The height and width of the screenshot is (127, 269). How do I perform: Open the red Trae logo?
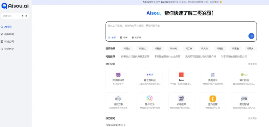pyautogui.click(x=181, y=75)
